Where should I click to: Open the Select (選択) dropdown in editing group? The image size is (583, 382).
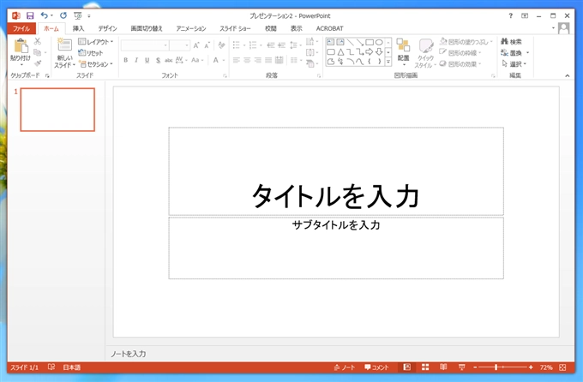[x=516, y=63]
